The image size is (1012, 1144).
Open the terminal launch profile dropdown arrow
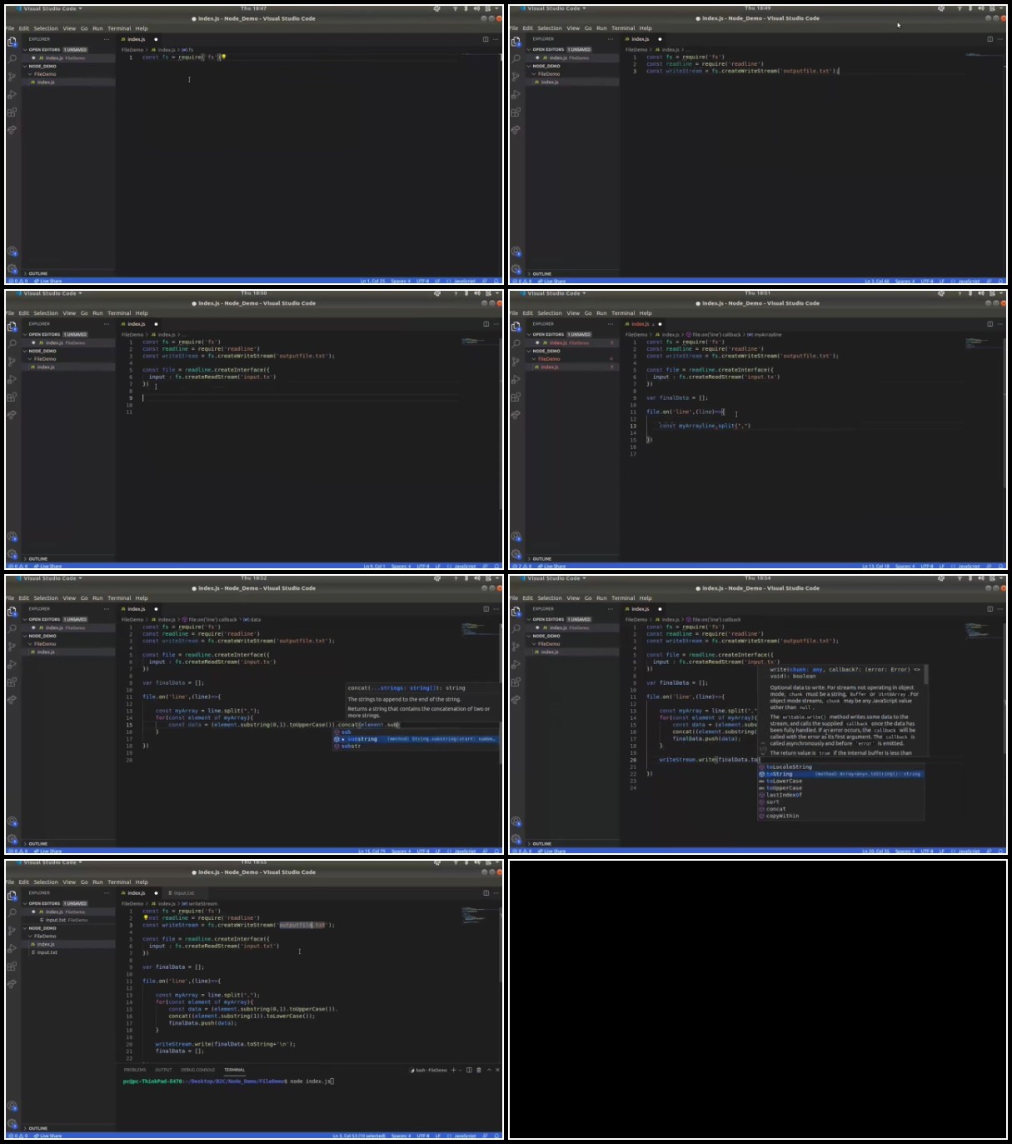[460, 1070]
